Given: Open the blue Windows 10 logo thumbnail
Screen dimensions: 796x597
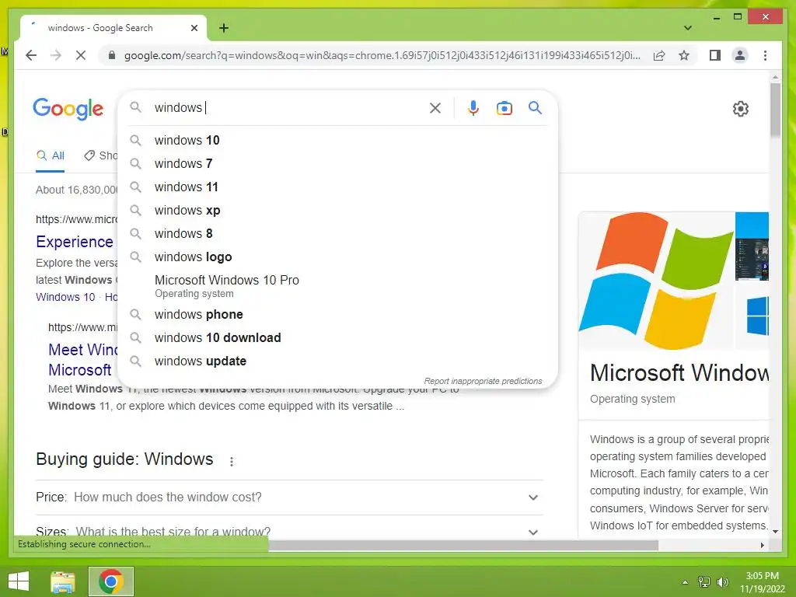Looking at the screenshot, I should [x=757, y=316].
